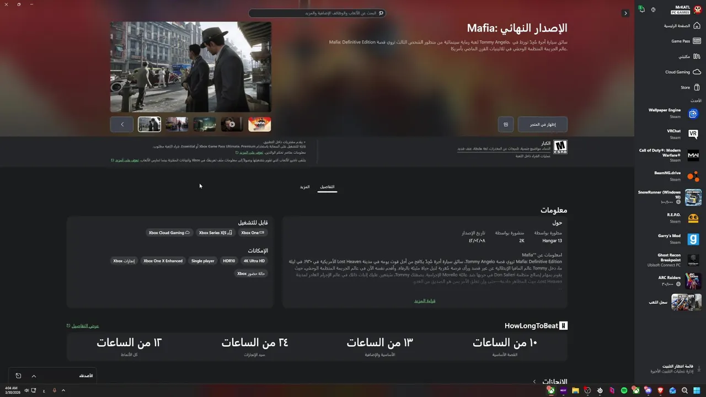Open SteelSeries app from the taskbar
The width and height of the screenshot is (706, 397).
coord(600,390)
